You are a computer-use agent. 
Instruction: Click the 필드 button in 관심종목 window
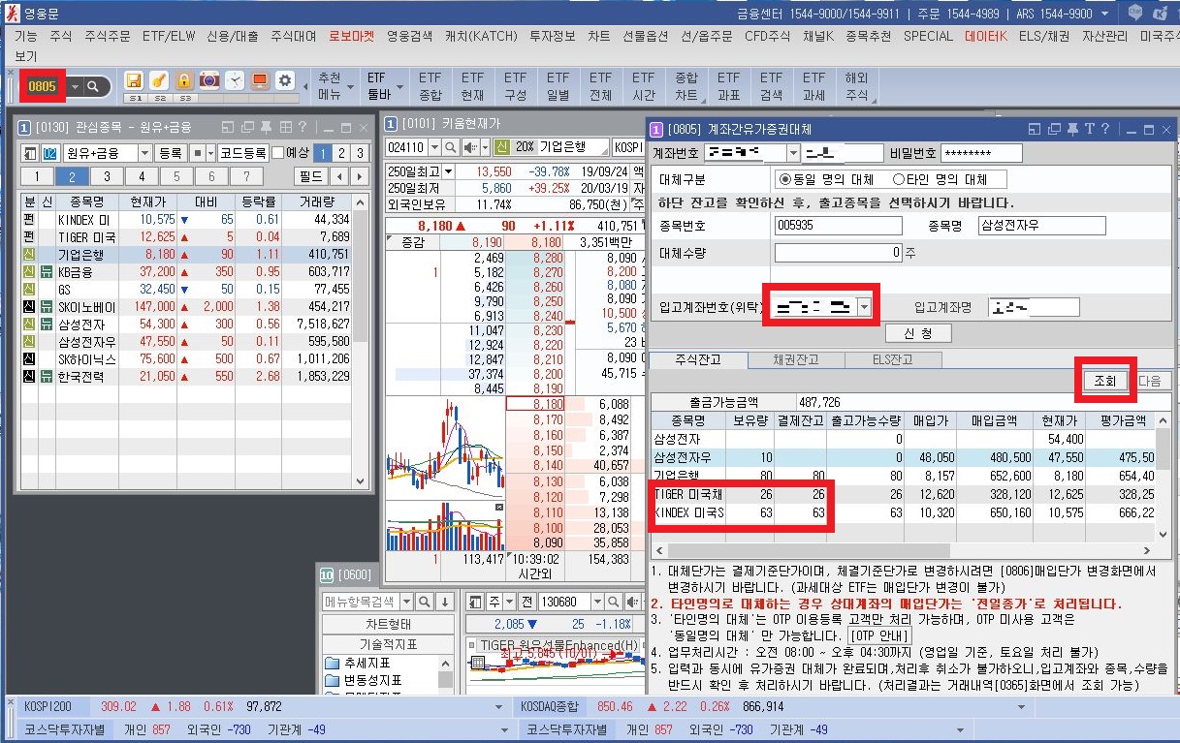(x=310, y=176)
